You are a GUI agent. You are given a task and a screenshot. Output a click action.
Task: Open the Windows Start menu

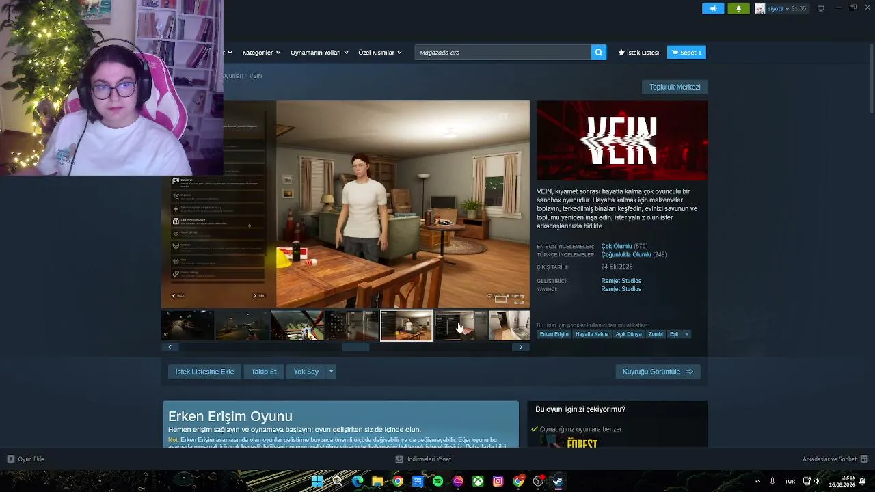pyautogui.click(x=317, y=481)
